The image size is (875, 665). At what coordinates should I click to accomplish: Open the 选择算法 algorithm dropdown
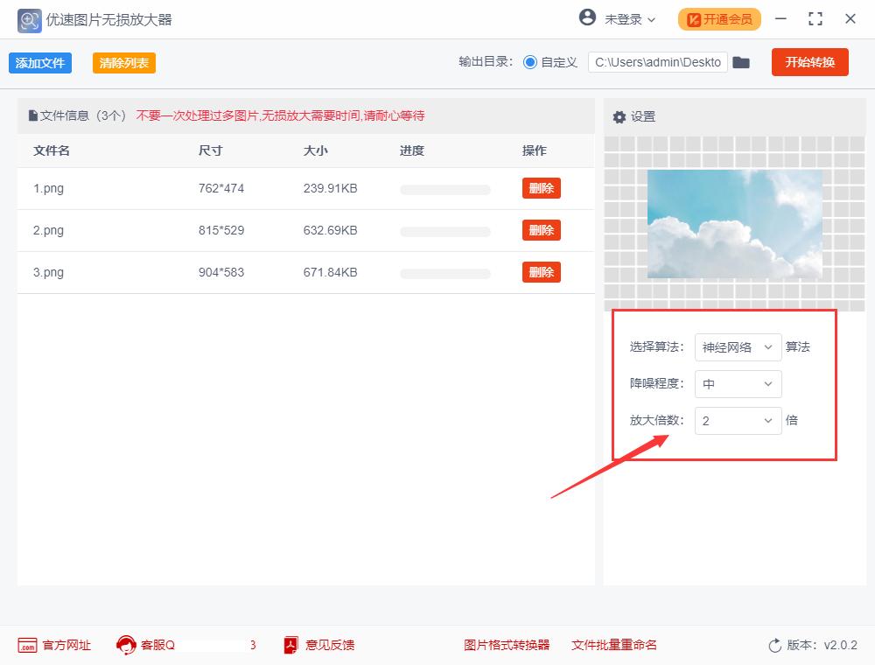(738, 347)
